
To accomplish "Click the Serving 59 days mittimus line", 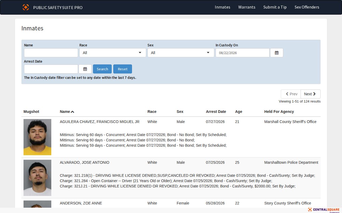I will 143,145.
